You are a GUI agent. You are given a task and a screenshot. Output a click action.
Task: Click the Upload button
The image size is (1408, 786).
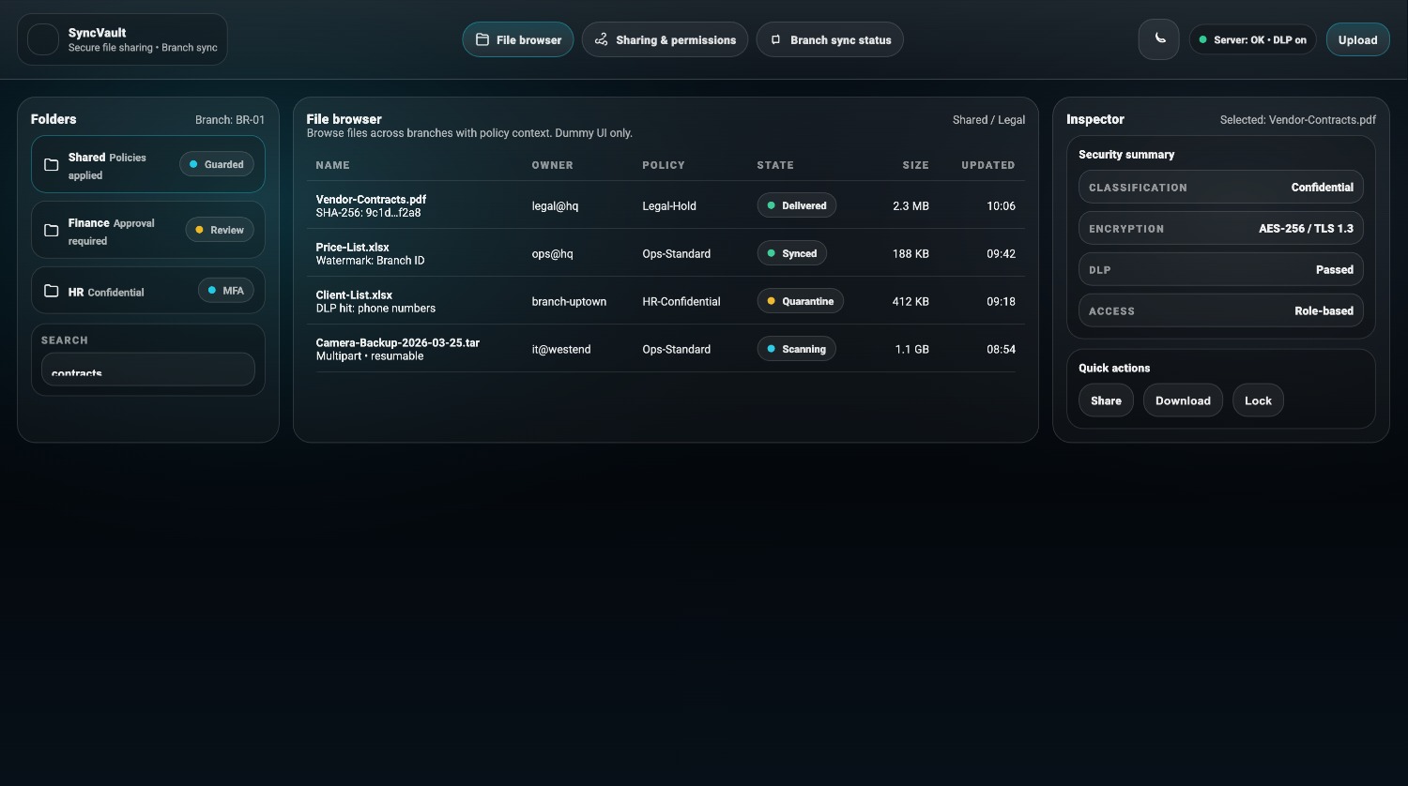[x=1357, y=39]
